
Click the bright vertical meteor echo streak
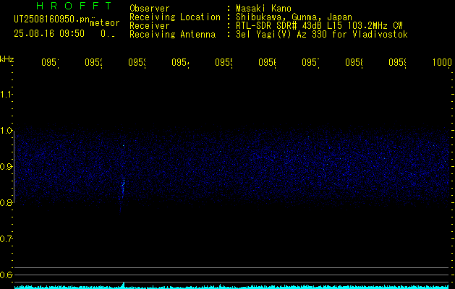click(x=123, y=189)
